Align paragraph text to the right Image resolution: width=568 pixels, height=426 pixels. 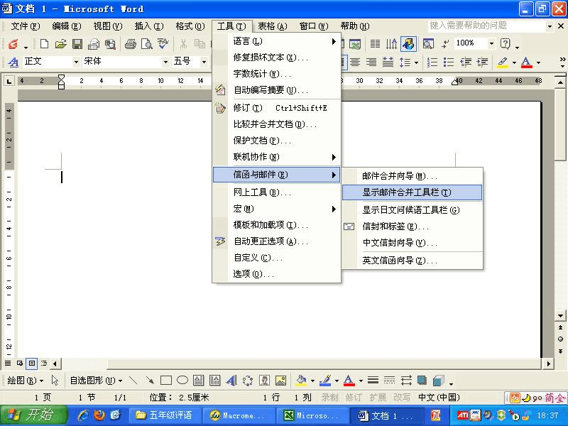[371, 62]
